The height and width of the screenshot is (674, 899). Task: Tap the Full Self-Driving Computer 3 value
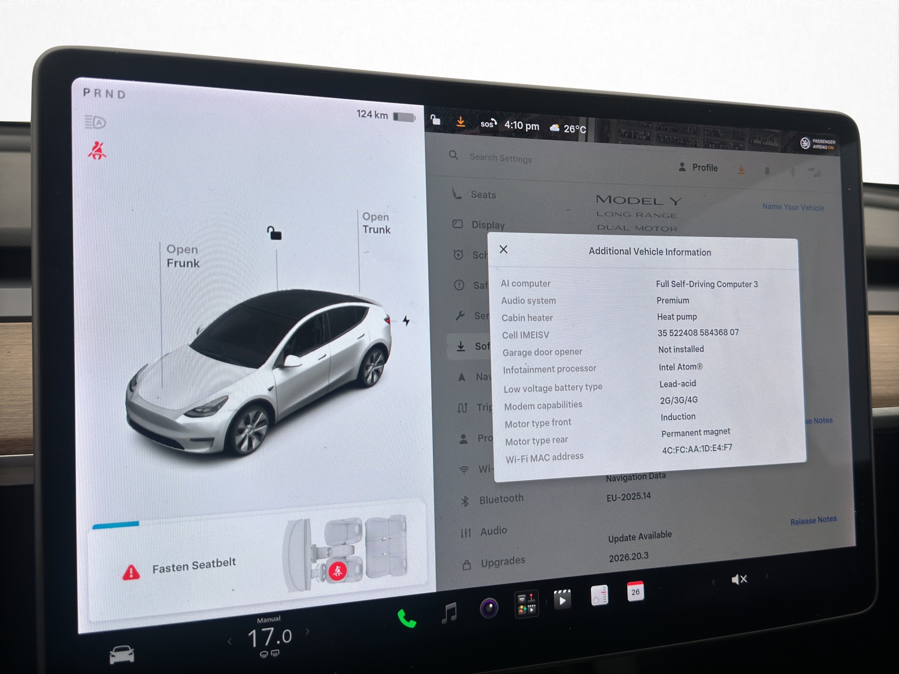click(707, 284)
